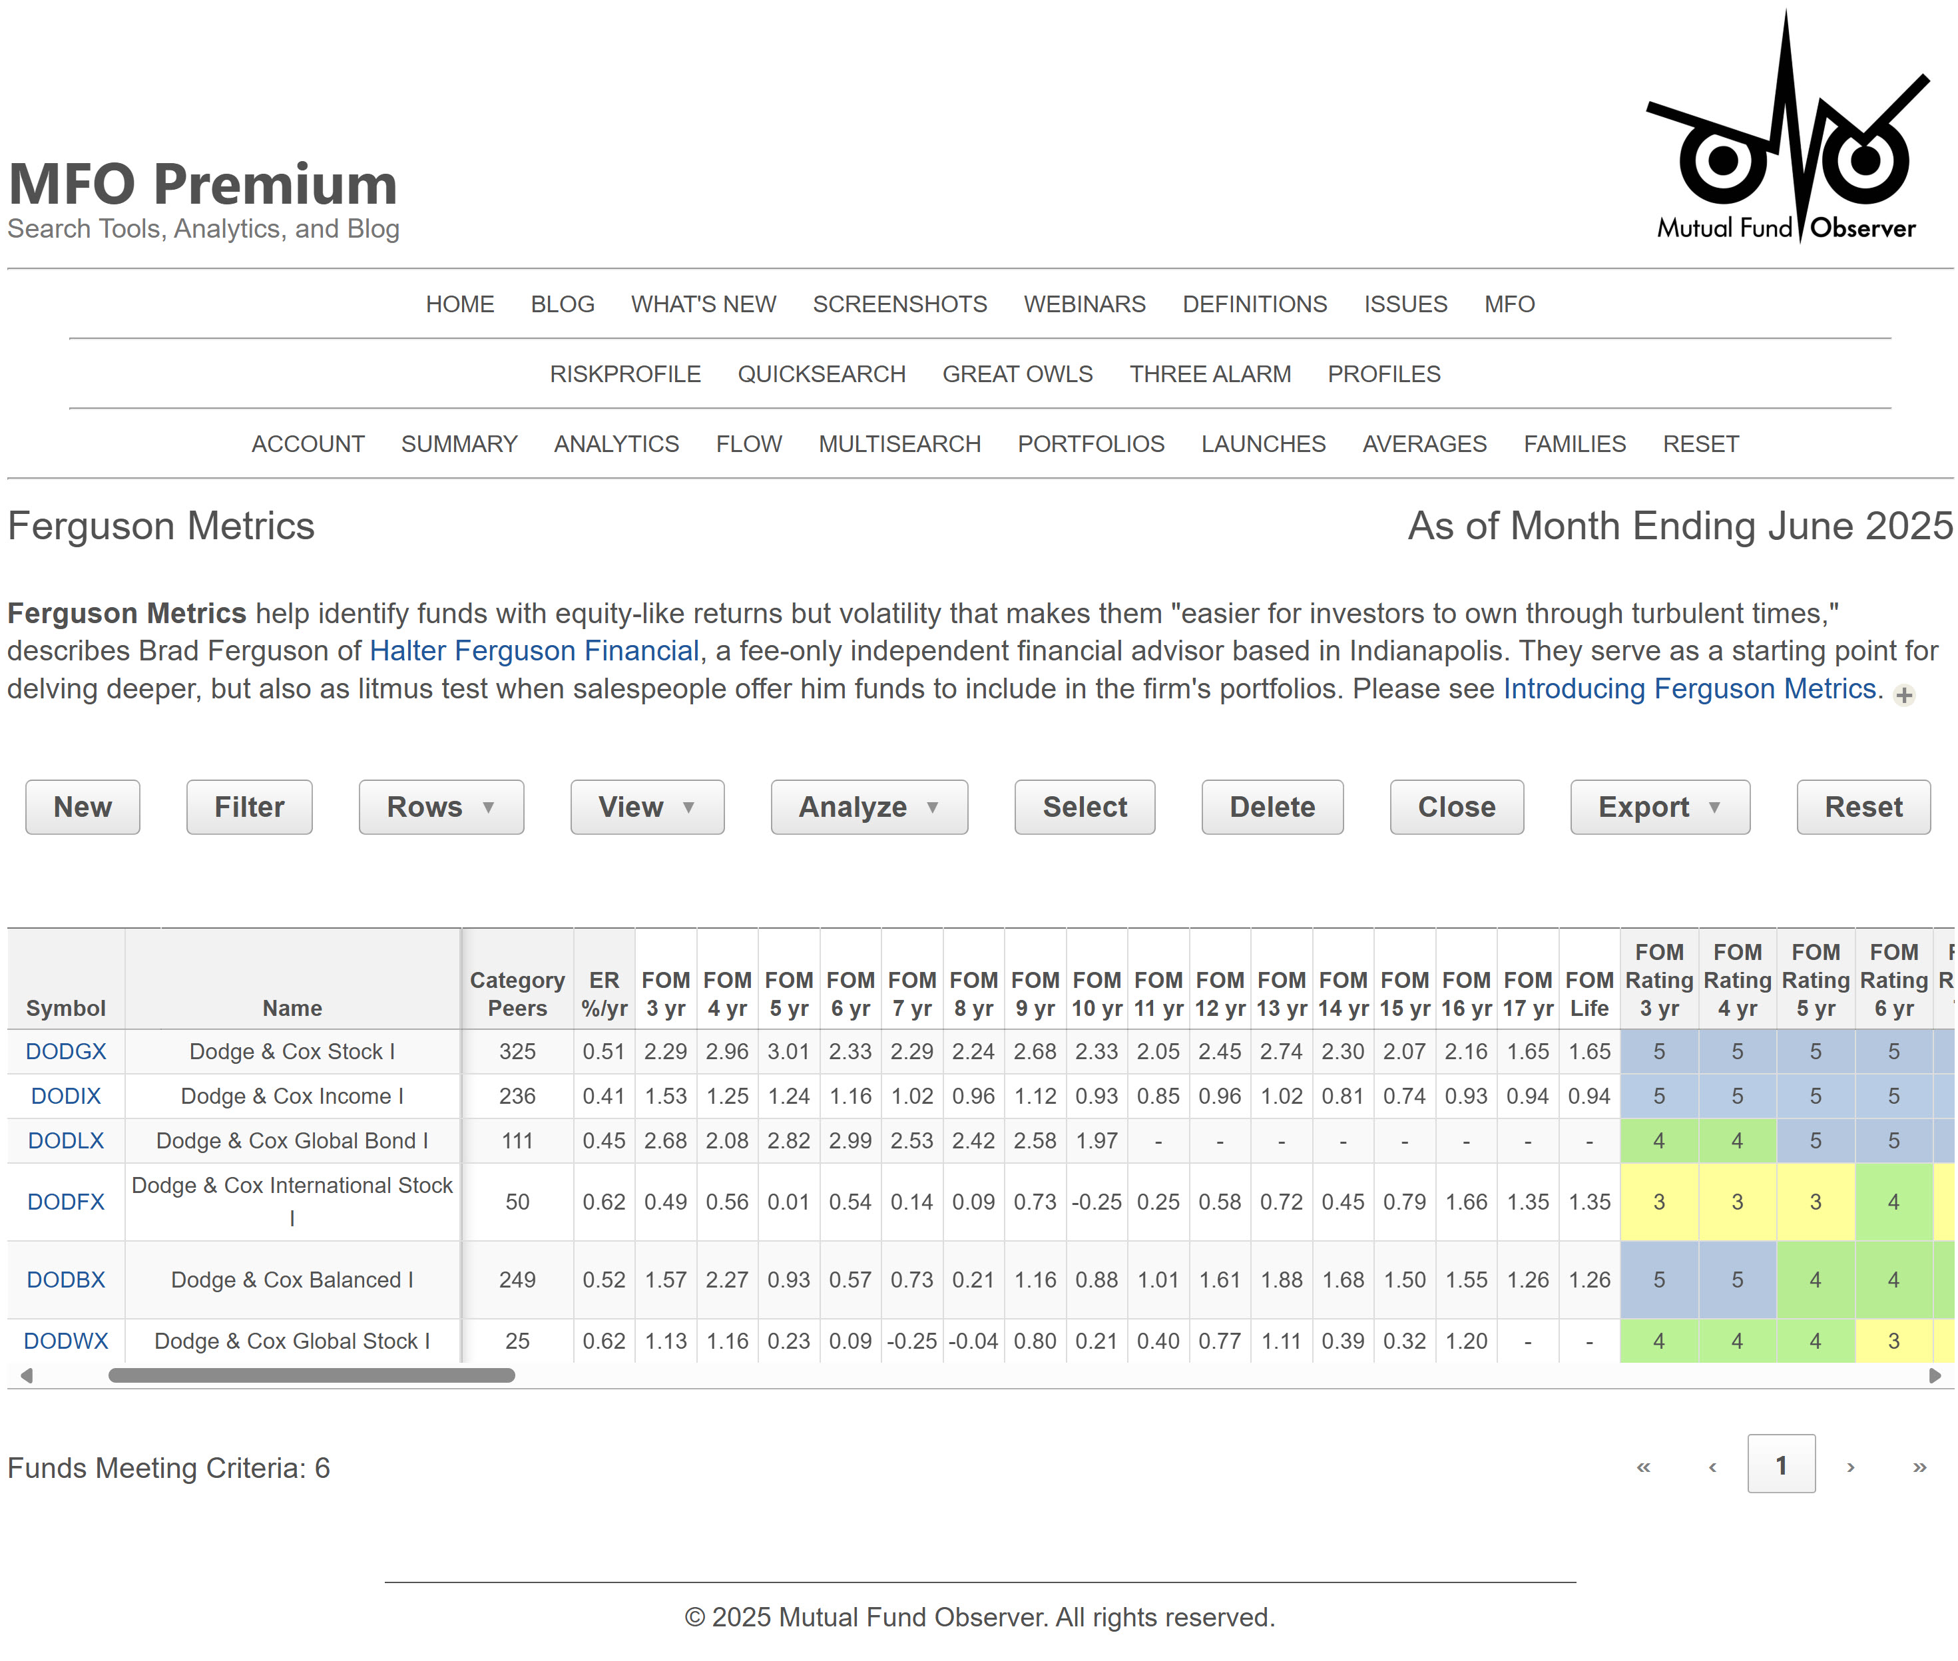Expand the Analyze dropdown
1958x1661 pixels.
[868, 807]
